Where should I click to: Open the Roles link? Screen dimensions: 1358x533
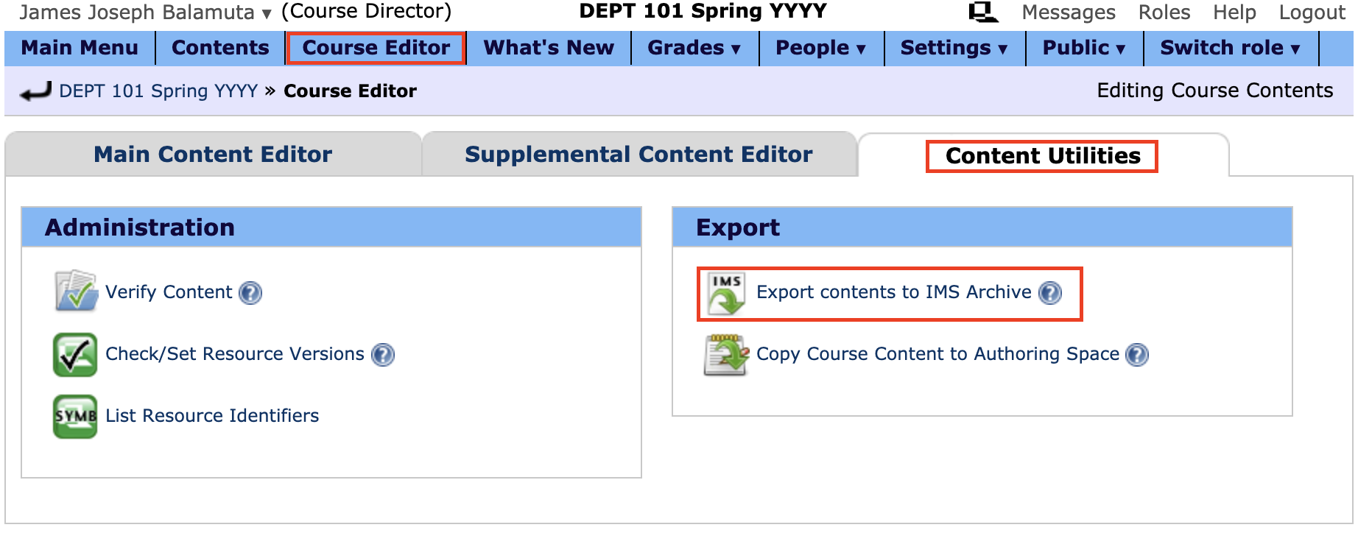pyautogui.click(x=1164, y=13)
